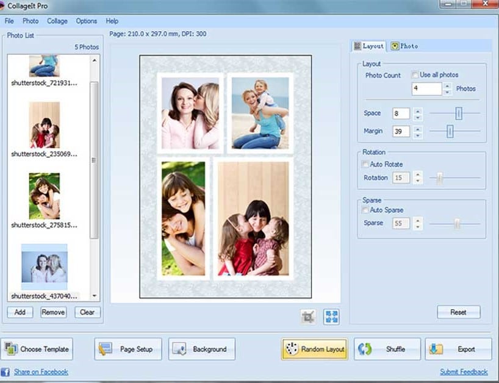This screenshot has height=383, width=499.
Task: Increase the photo count with the up arrow
Action: [447, 86]
